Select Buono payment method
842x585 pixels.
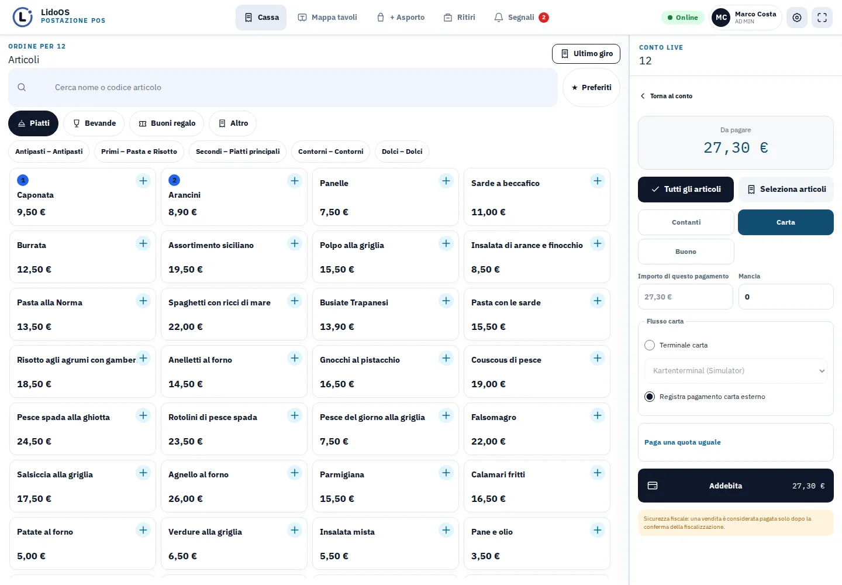click(686, 252)
